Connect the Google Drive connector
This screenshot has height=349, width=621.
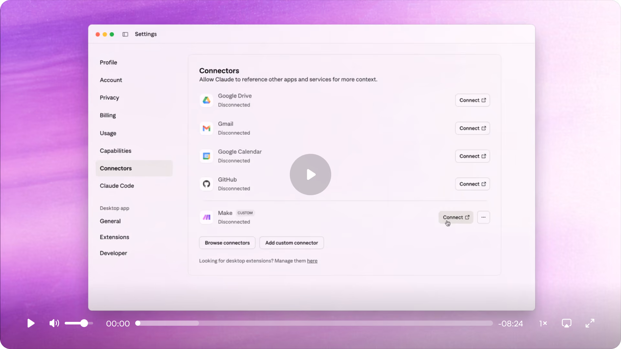(472, 100)
